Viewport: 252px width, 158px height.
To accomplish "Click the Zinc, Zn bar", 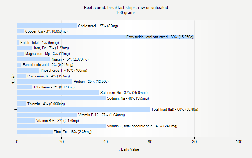I will 35,132.
